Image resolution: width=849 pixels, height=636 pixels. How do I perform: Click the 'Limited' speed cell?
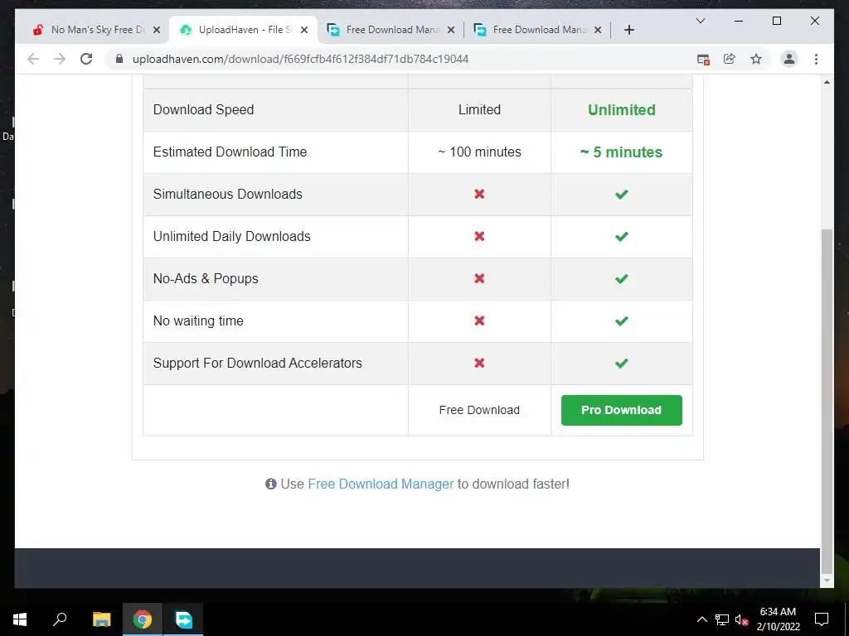(x=479, y=110)
